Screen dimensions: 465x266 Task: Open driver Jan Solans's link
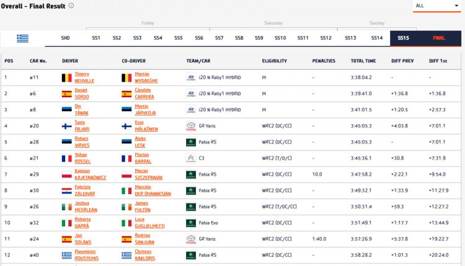pyautogui.click(x=82, y=239)
